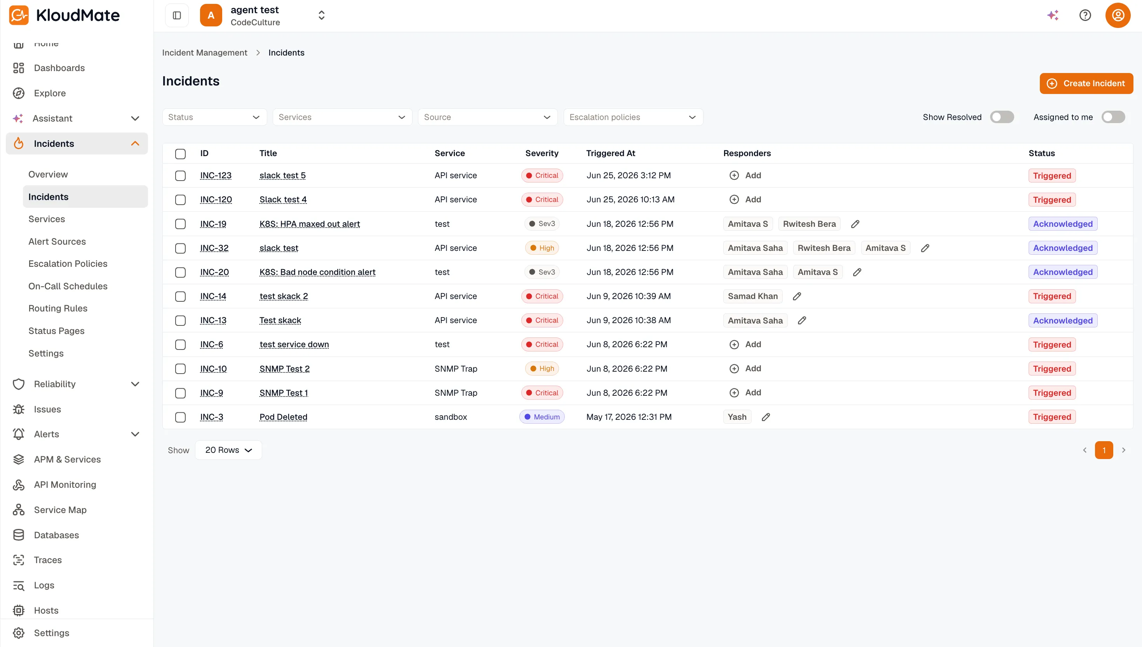Open Status Pages in the sidebar

[x=56, y=330]
